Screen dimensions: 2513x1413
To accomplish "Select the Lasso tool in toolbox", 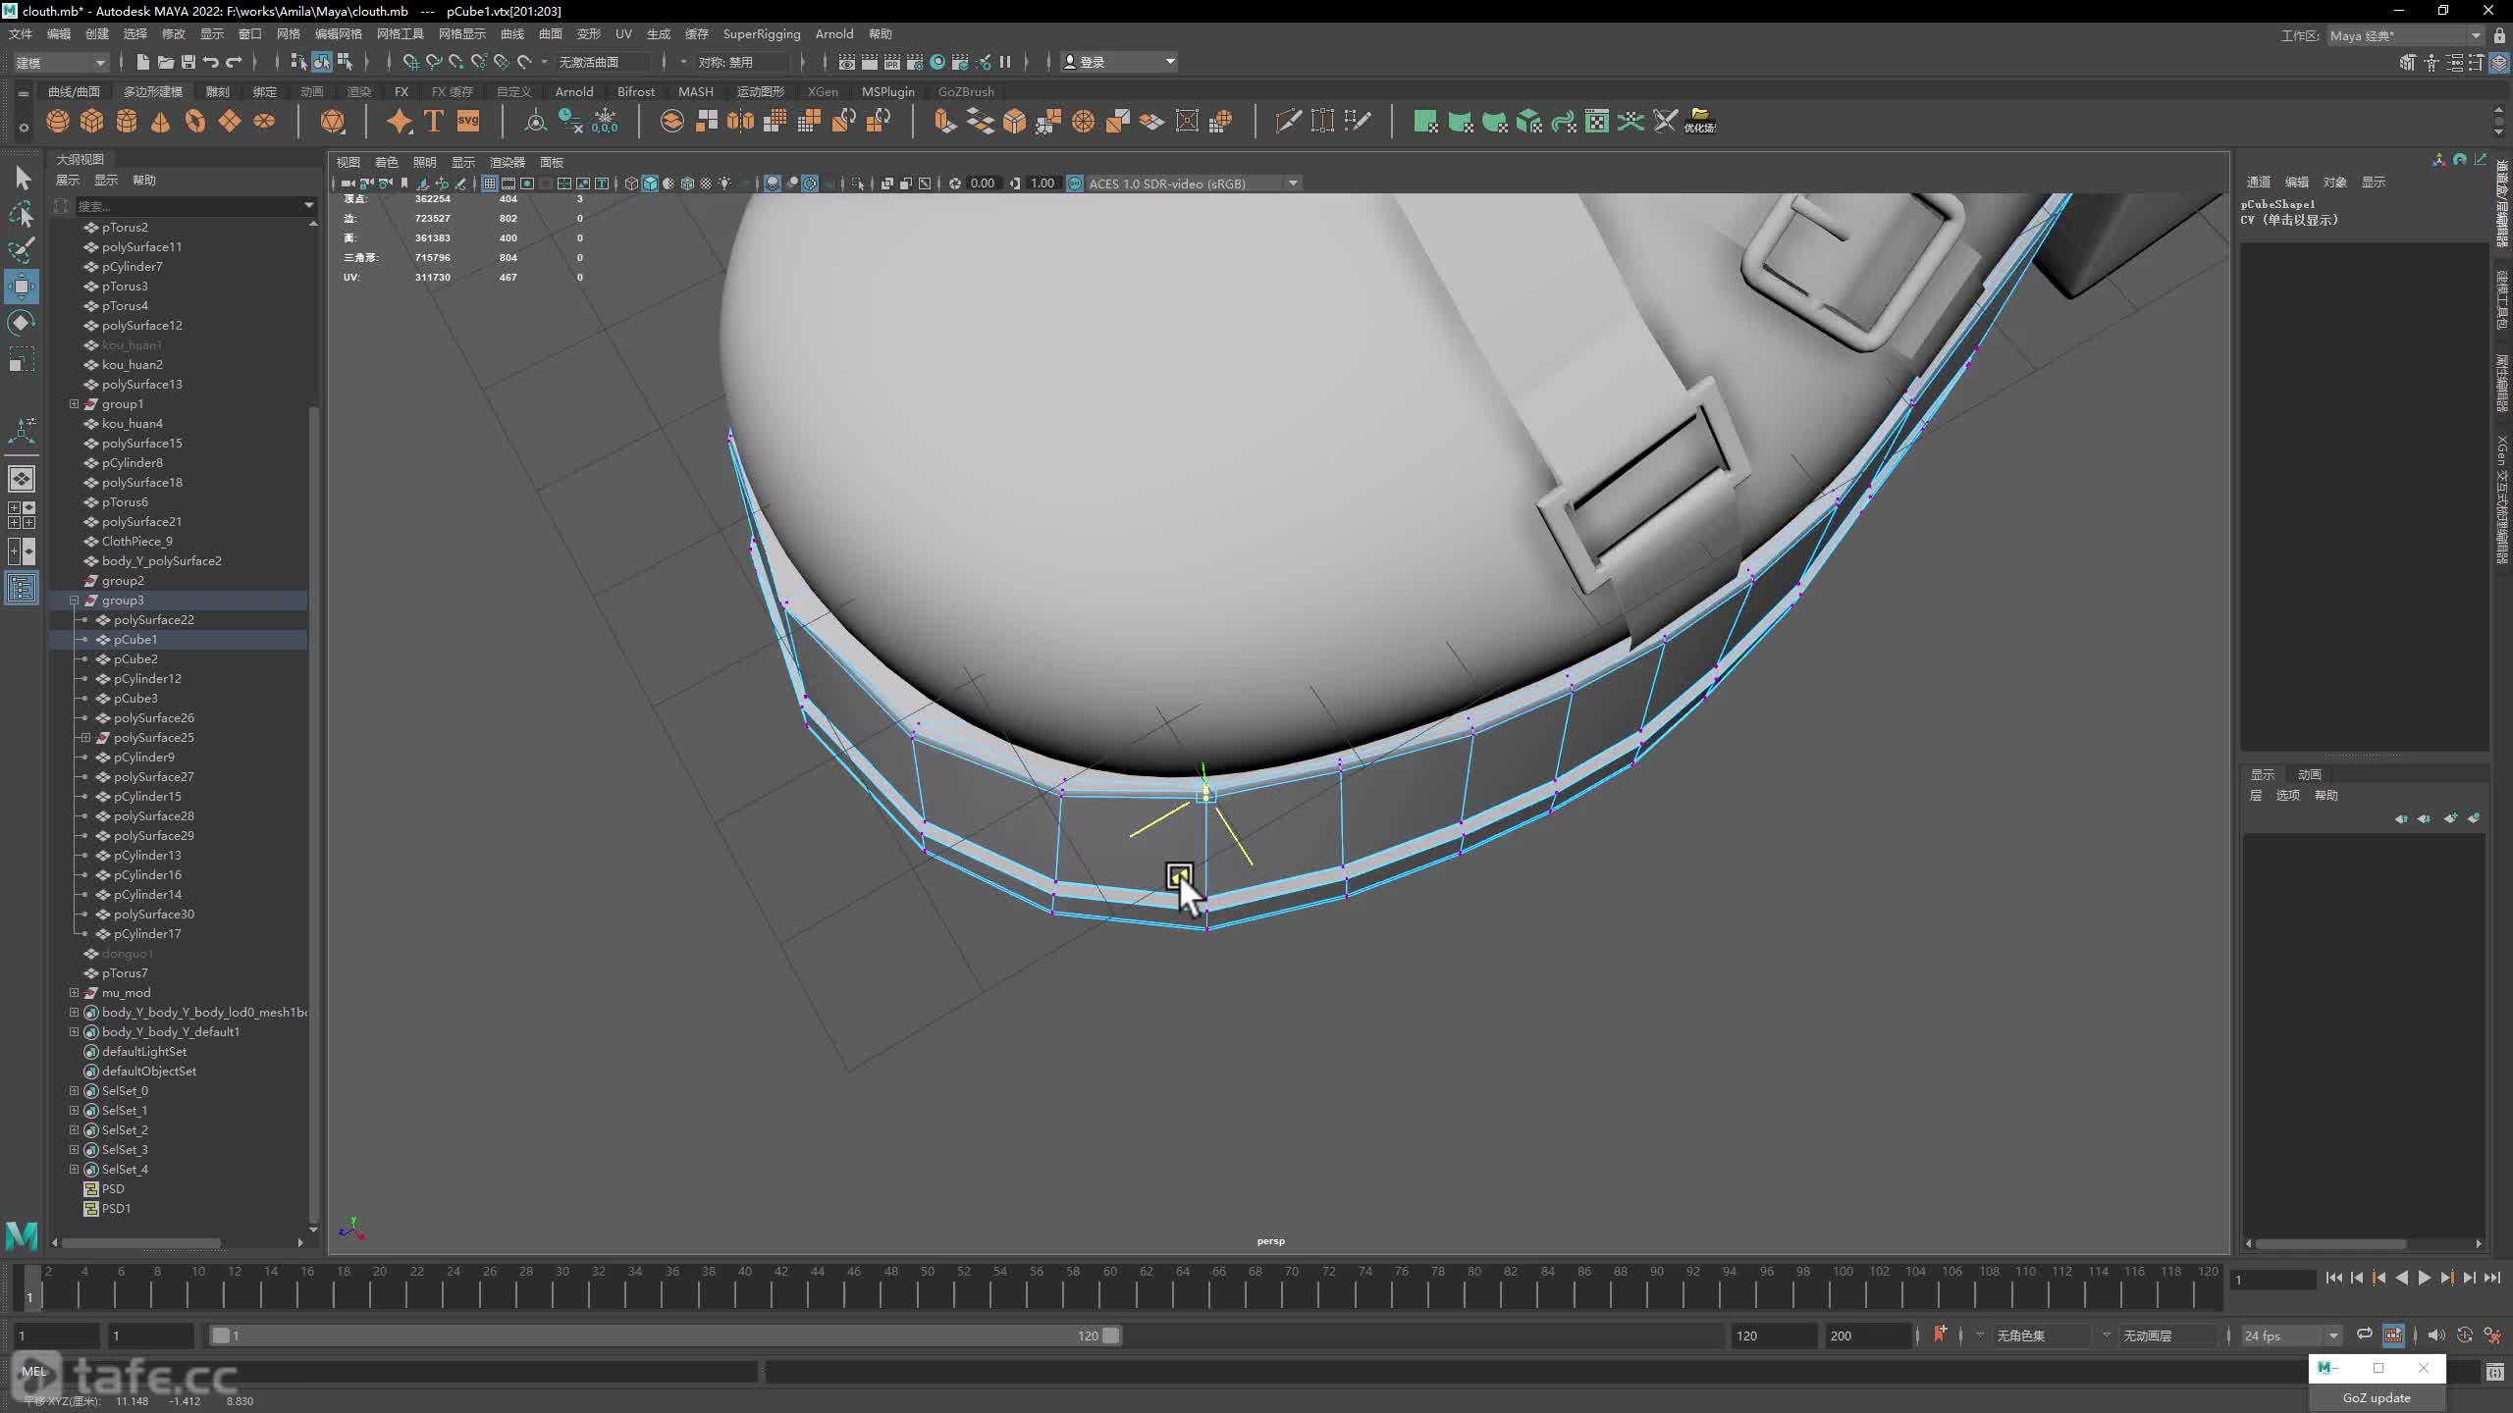I will [x=22, y=214].
